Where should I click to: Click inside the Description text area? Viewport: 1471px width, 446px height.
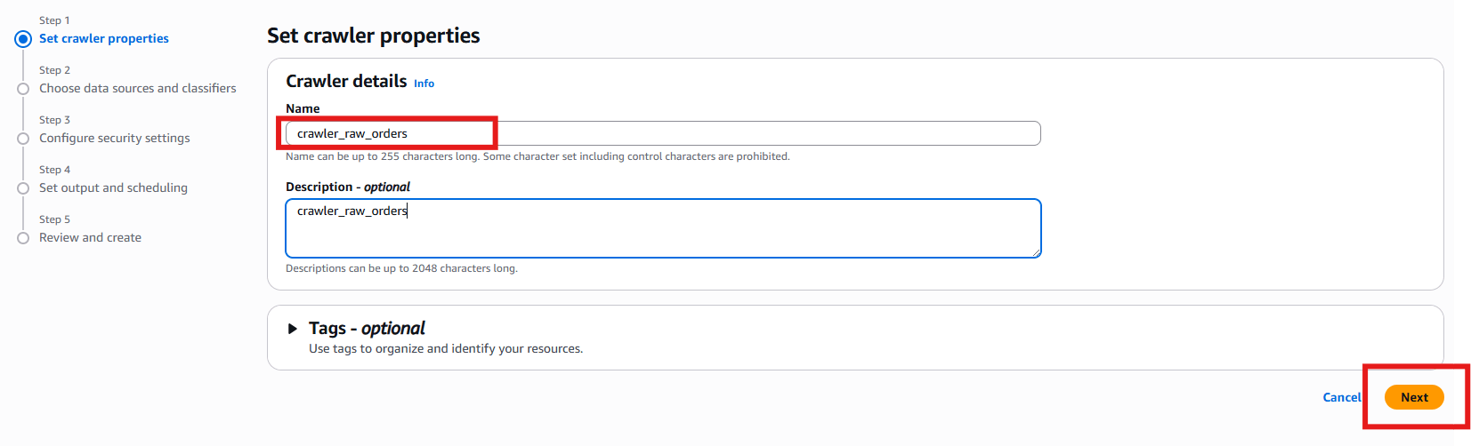(662, 233)
